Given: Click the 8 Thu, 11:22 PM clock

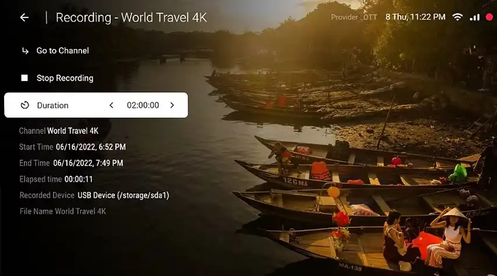Looking at the screenshot, I should 415,17.
